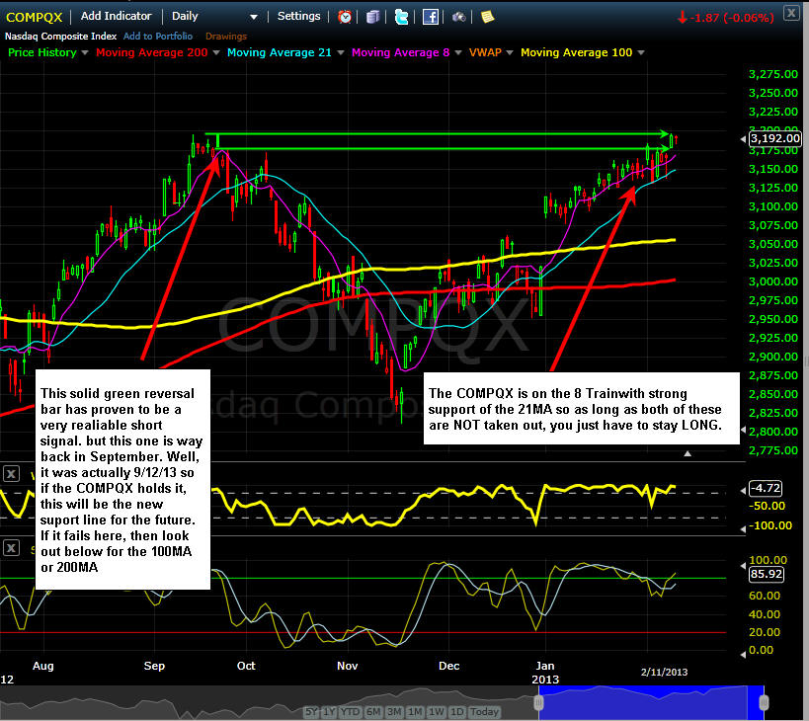Screen dimensions: 809x721
Task: Grab the left range slider handle
Action: tap(538, 702)
